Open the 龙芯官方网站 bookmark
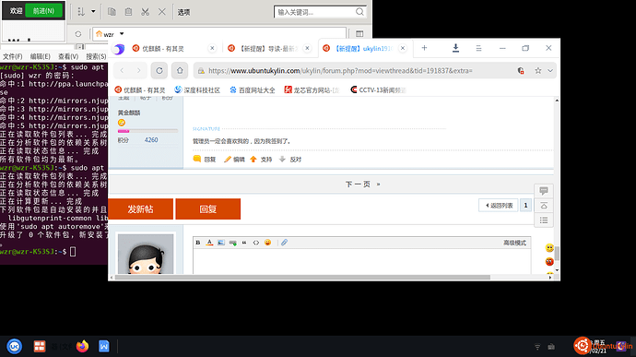Image resolution: width=636 pixels, height=357 pixels. [312, 89]
